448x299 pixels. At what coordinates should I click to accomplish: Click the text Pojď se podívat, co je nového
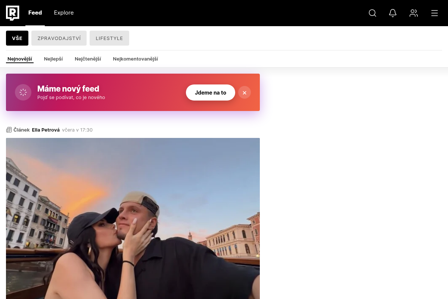tap(71, 98)
